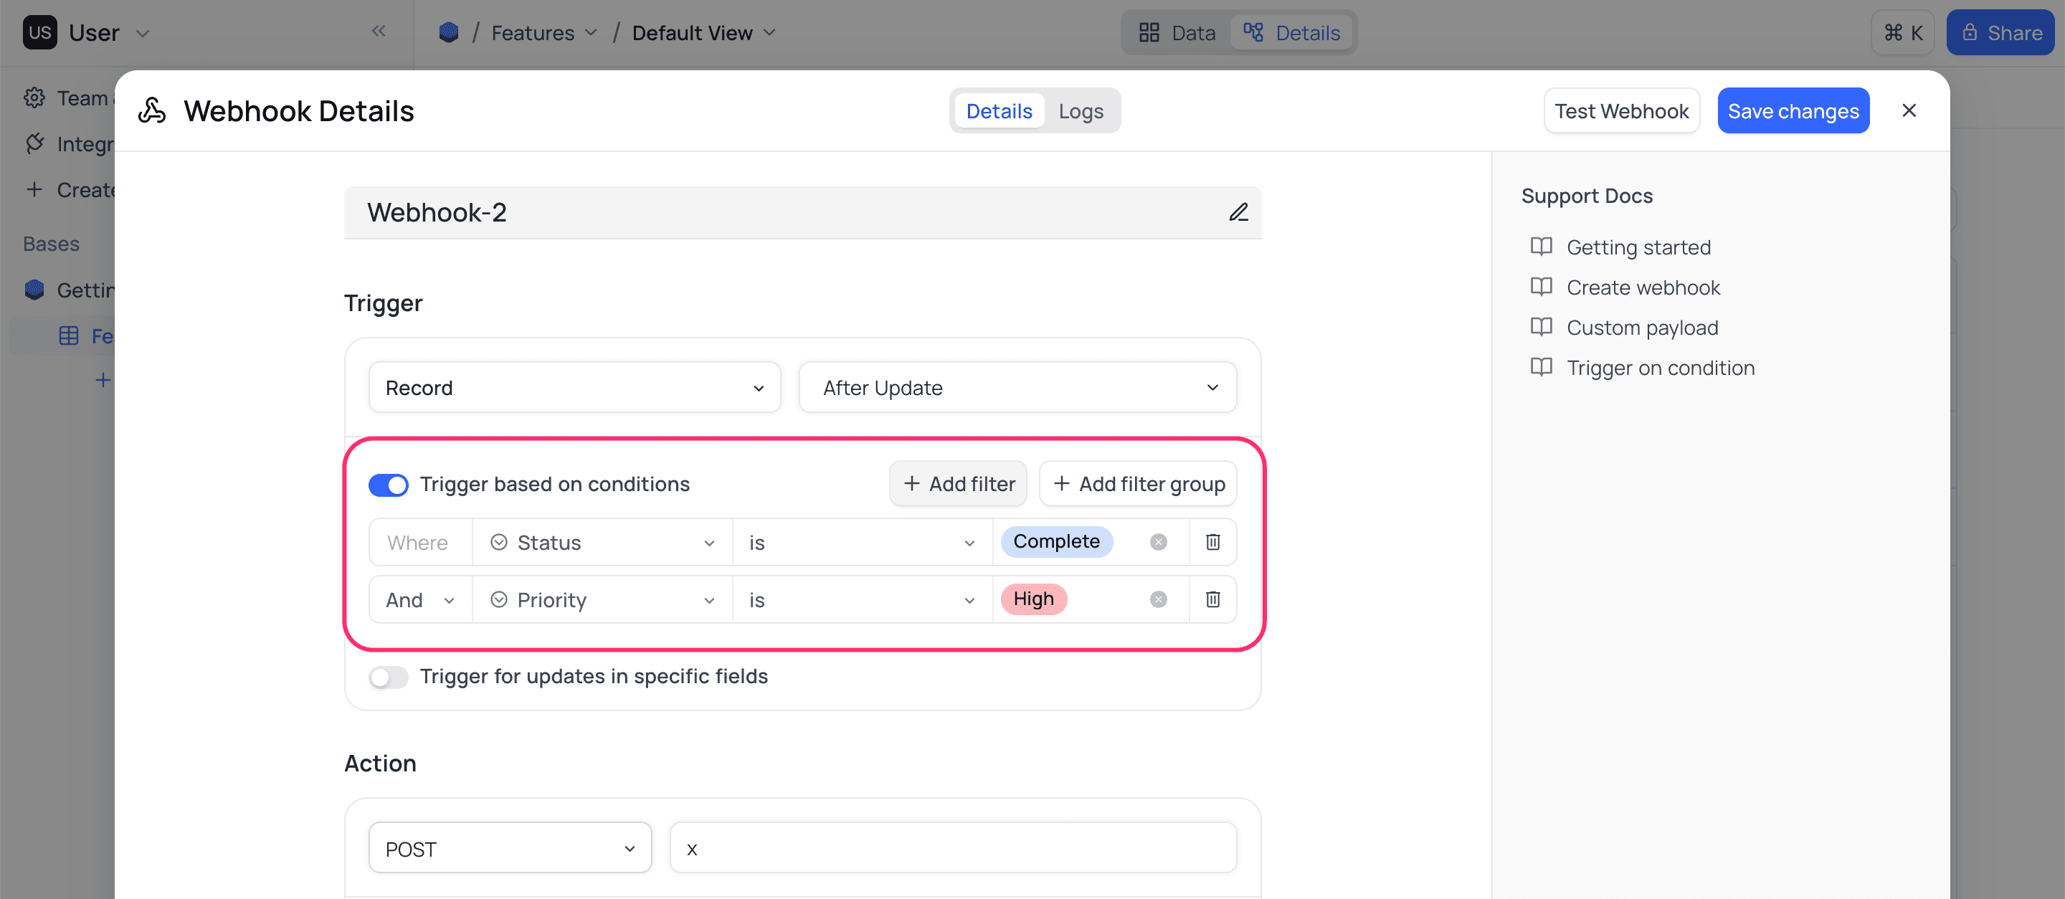The image size is (2065, 899).
Task: Open the Trigger on condition doc
Action: (x=1660, y=367)
